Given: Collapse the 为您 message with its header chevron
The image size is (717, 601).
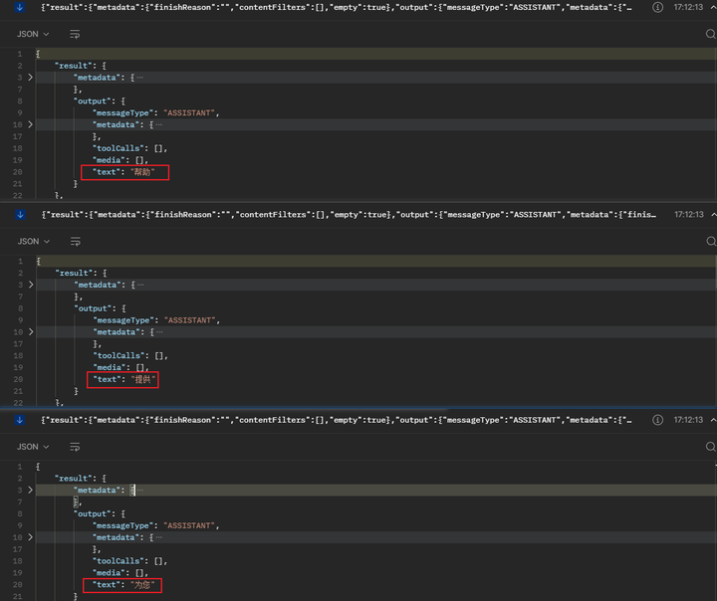Looking at the screenshot, I should click(713, 420).
